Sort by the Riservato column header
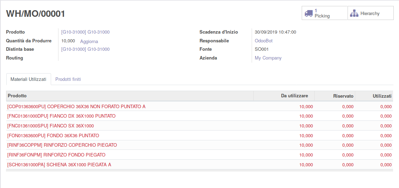 point(335,96)
